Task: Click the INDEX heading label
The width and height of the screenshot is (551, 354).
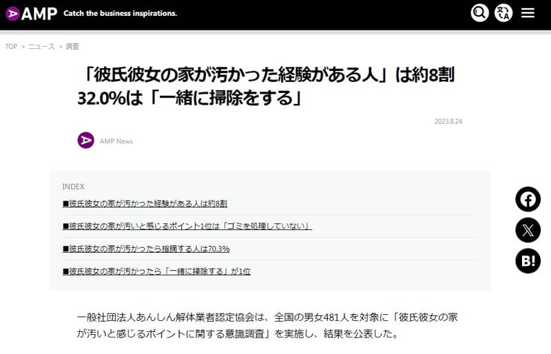Action: pyautogui.click(x=74, y=187)
